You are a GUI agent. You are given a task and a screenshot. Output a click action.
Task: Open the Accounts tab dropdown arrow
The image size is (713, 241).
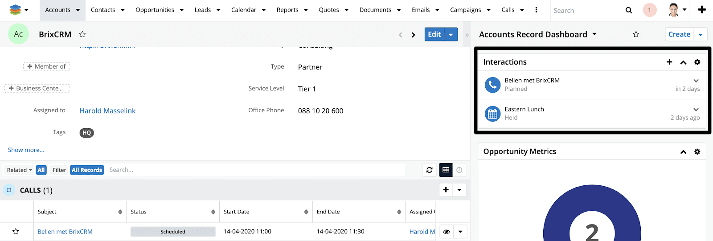78,10
